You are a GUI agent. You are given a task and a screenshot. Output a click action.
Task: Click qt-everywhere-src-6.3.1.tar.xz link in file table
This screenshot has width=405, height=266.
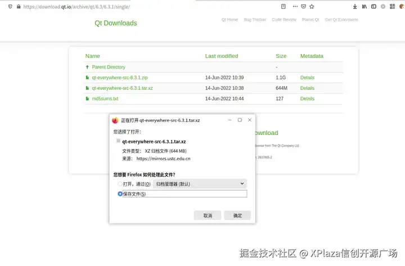coord(122,88)
